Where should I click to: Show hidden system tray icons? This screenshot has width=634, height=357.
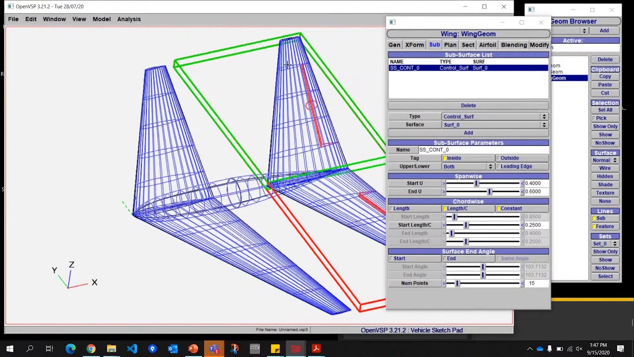point(530,349)
